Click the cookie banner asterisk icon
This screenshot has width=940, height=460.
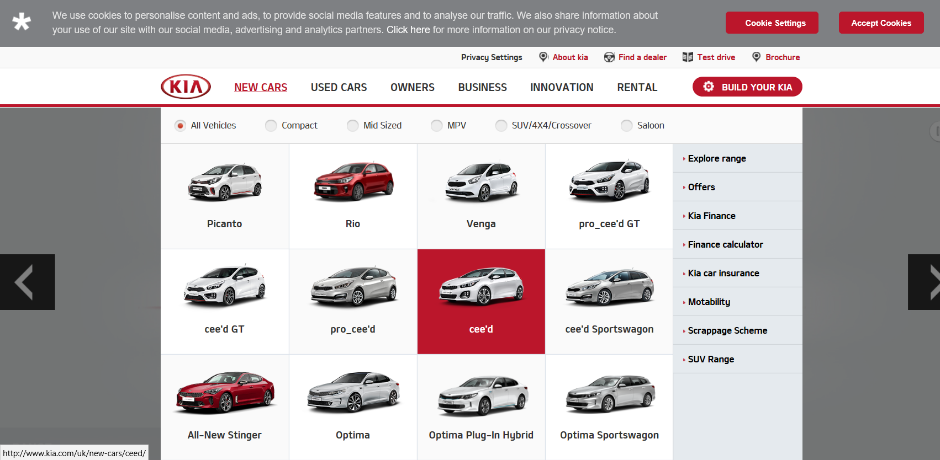pos(22,22)
